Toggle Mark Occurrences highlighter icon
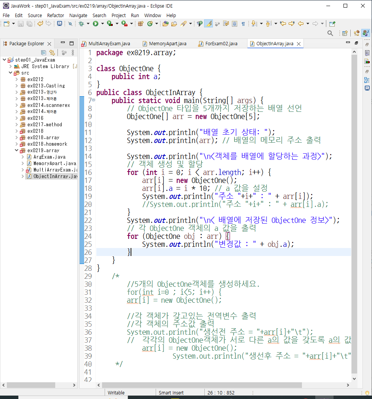 [208, 24]
